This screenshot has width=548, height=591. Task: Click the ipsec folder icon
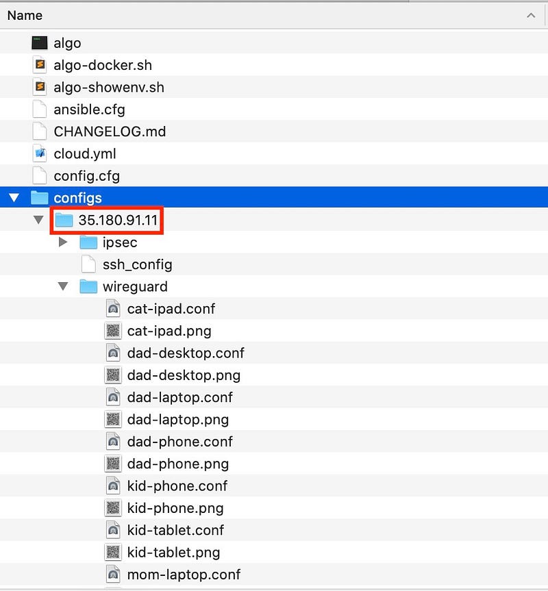pos(88,242)
